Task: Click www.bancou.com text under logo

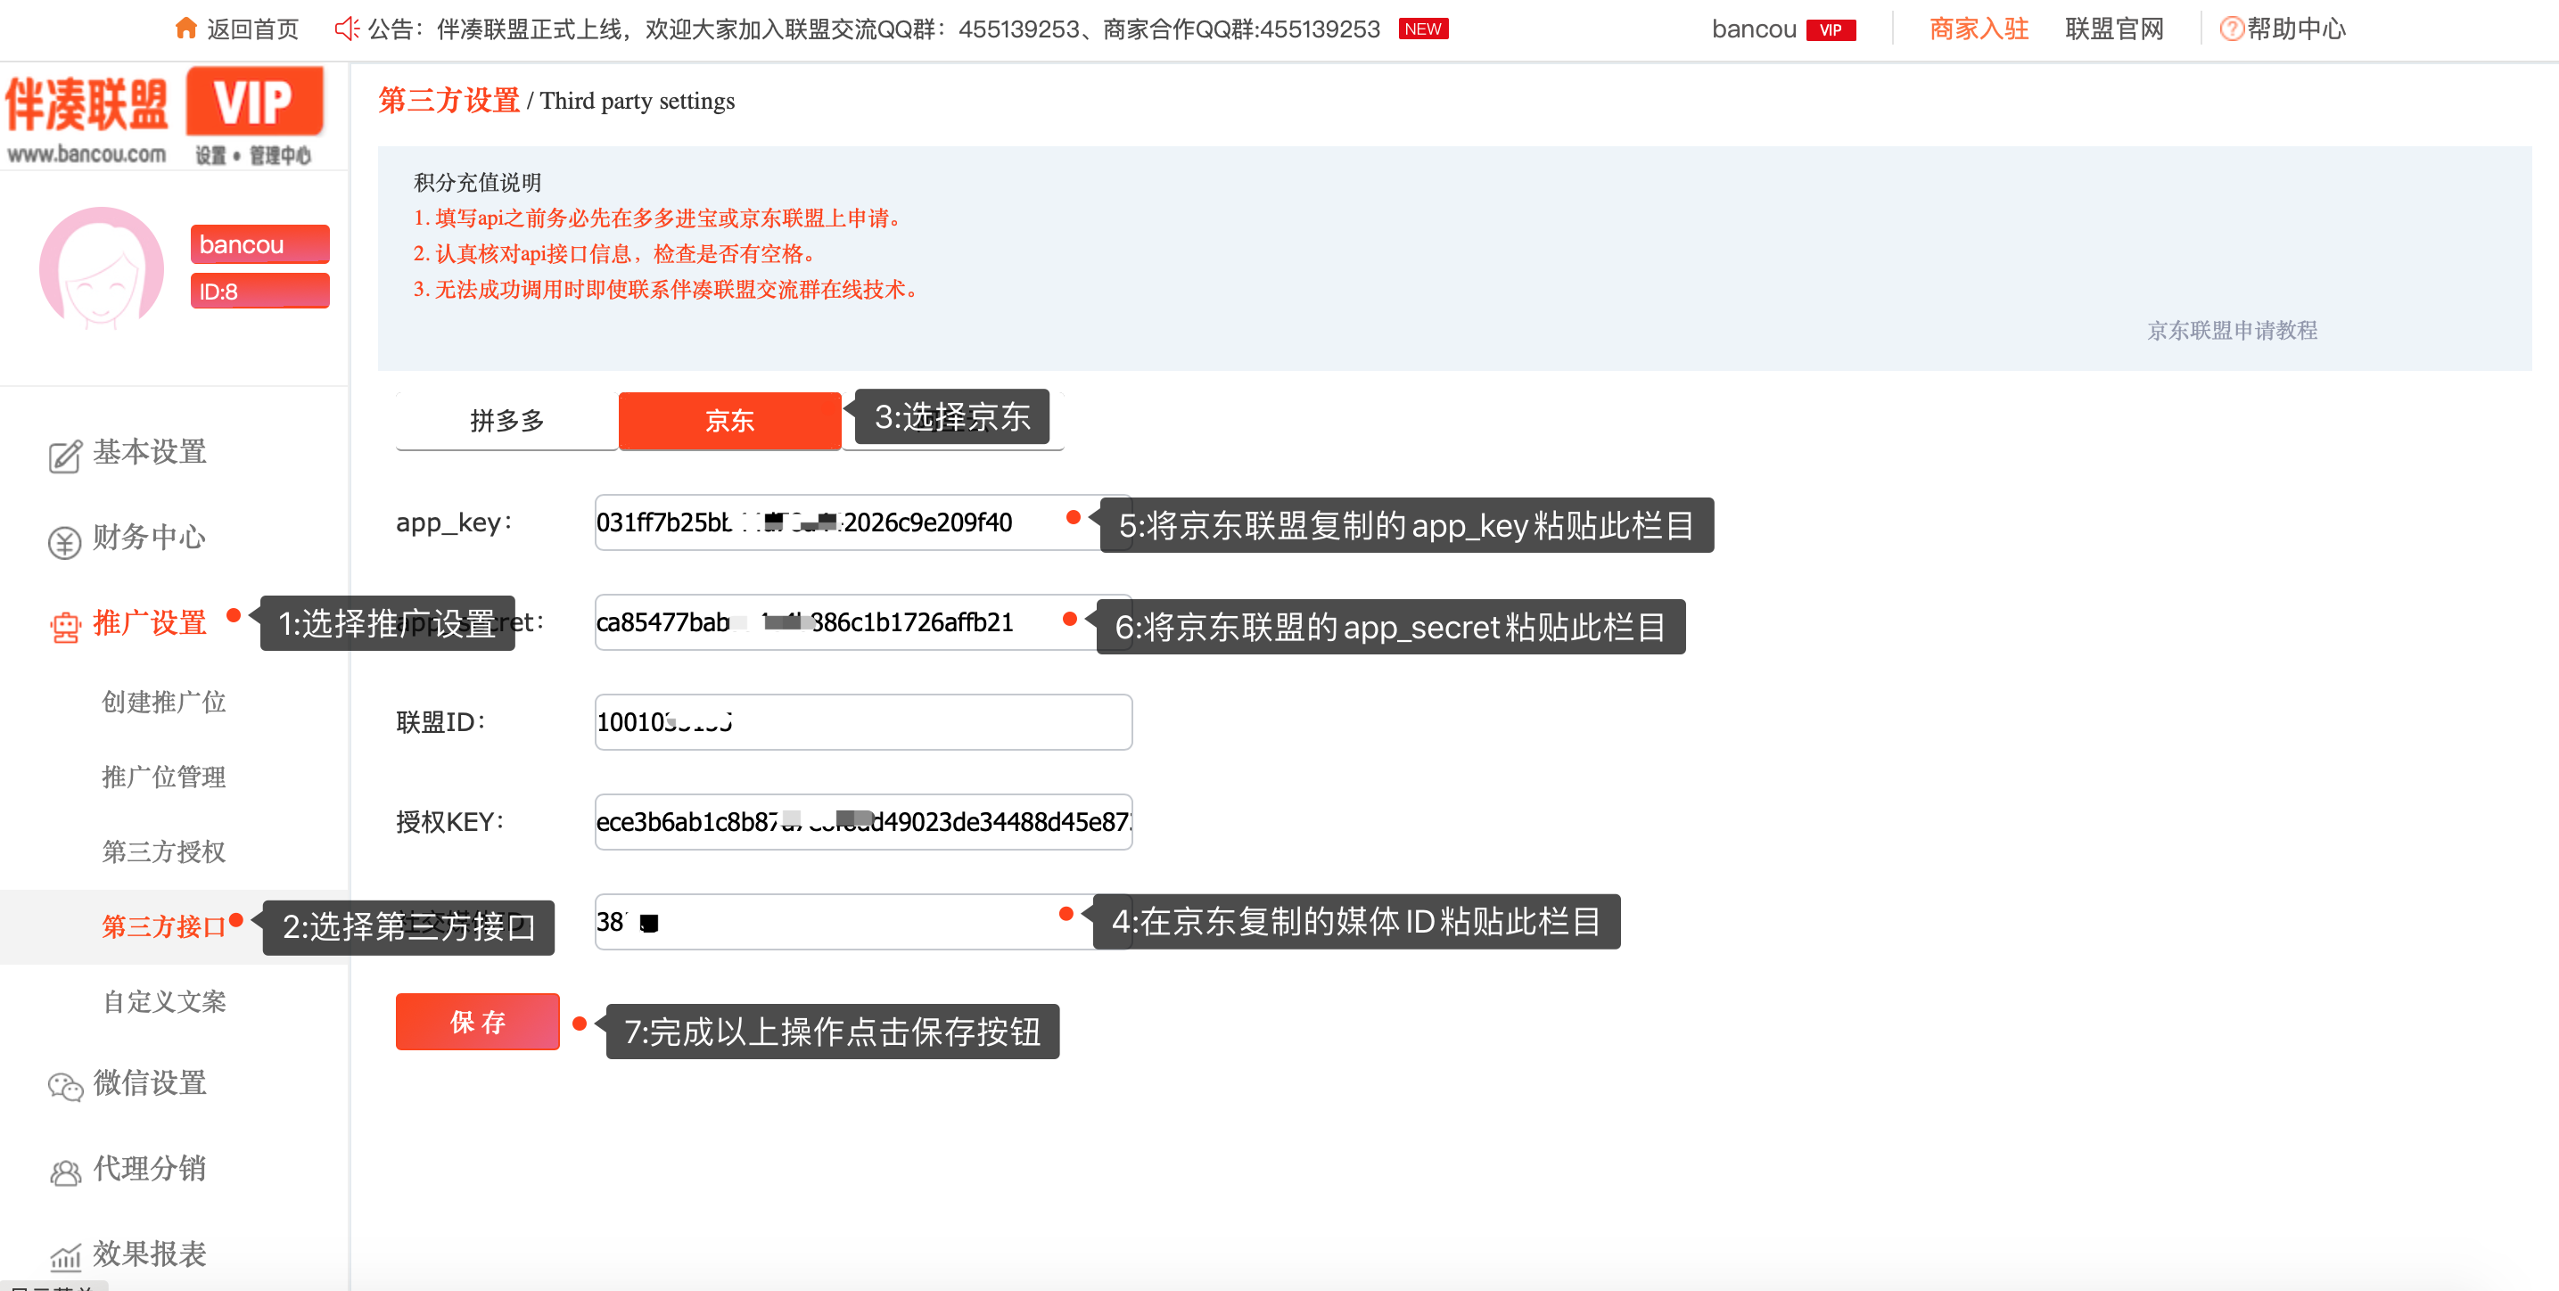Action: point(86,155)
